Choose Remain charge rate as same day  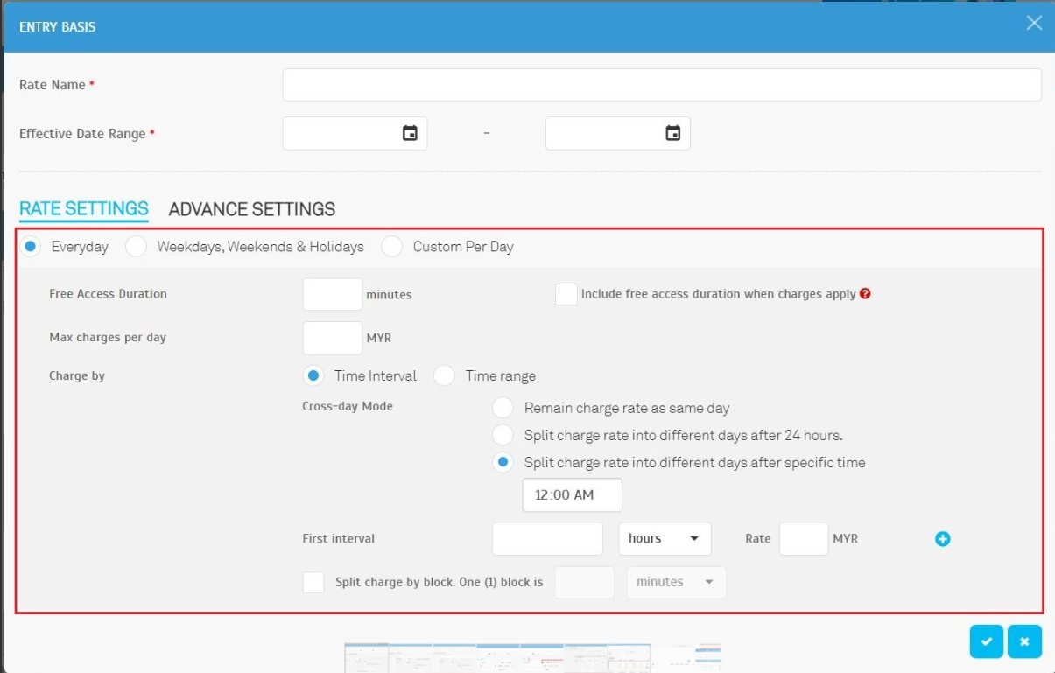503,408
